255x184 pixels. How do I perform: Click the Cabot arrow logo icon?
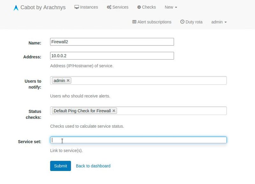(x=16, y=8)
